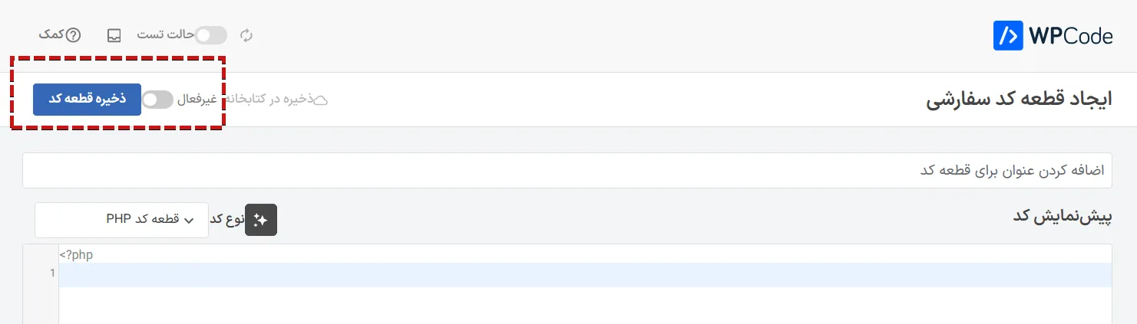Click line number 1 in the editor gutter
The width and height of the screenshot is (1137, 324).
click(52, 273)
